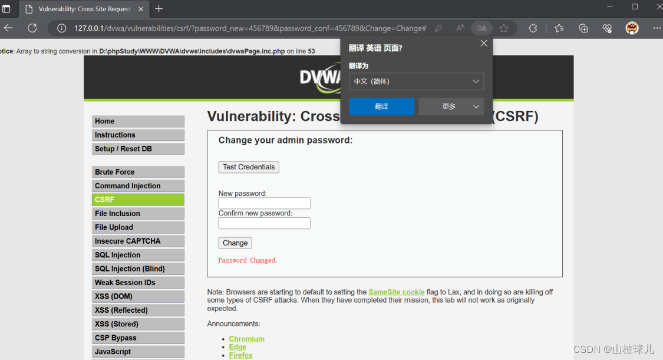Screen dimensions: 663x360
Task: Focus the Confirm new password field
Action: click(264, 223)
